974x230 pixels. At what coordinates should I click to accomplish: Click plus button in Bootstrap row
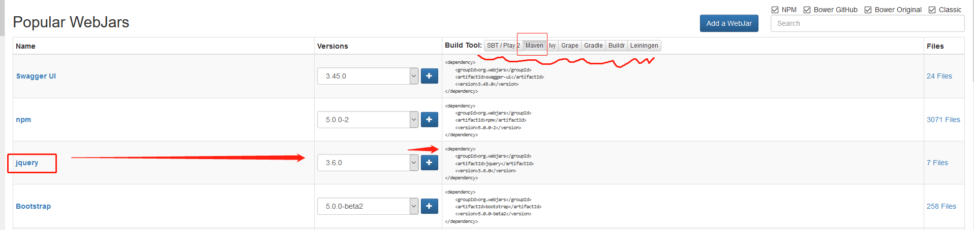[429, 206]
